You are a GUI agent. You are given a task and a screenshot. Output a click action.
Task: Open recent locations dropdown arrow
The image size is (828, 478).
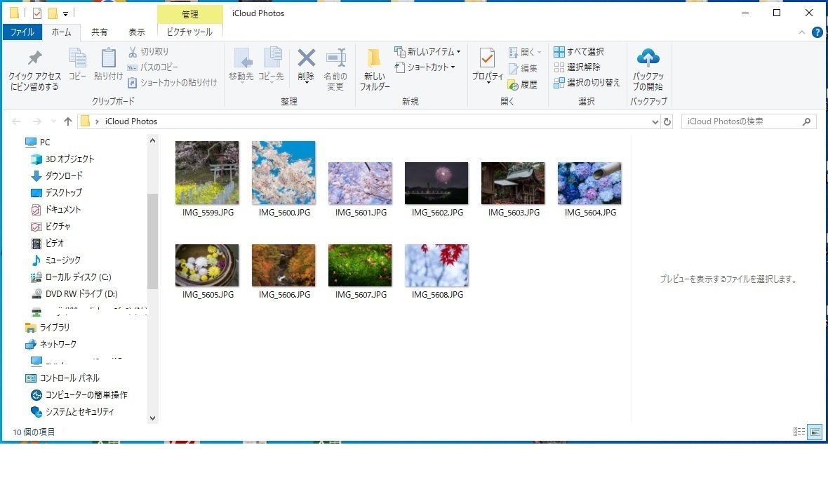53,121
